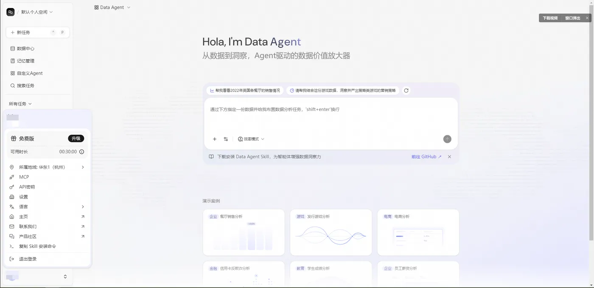This screenshot has height=288, width=594.
Task: Click the 前往 GitHub link
Action: pyautogui.click(x=426, y=157)
